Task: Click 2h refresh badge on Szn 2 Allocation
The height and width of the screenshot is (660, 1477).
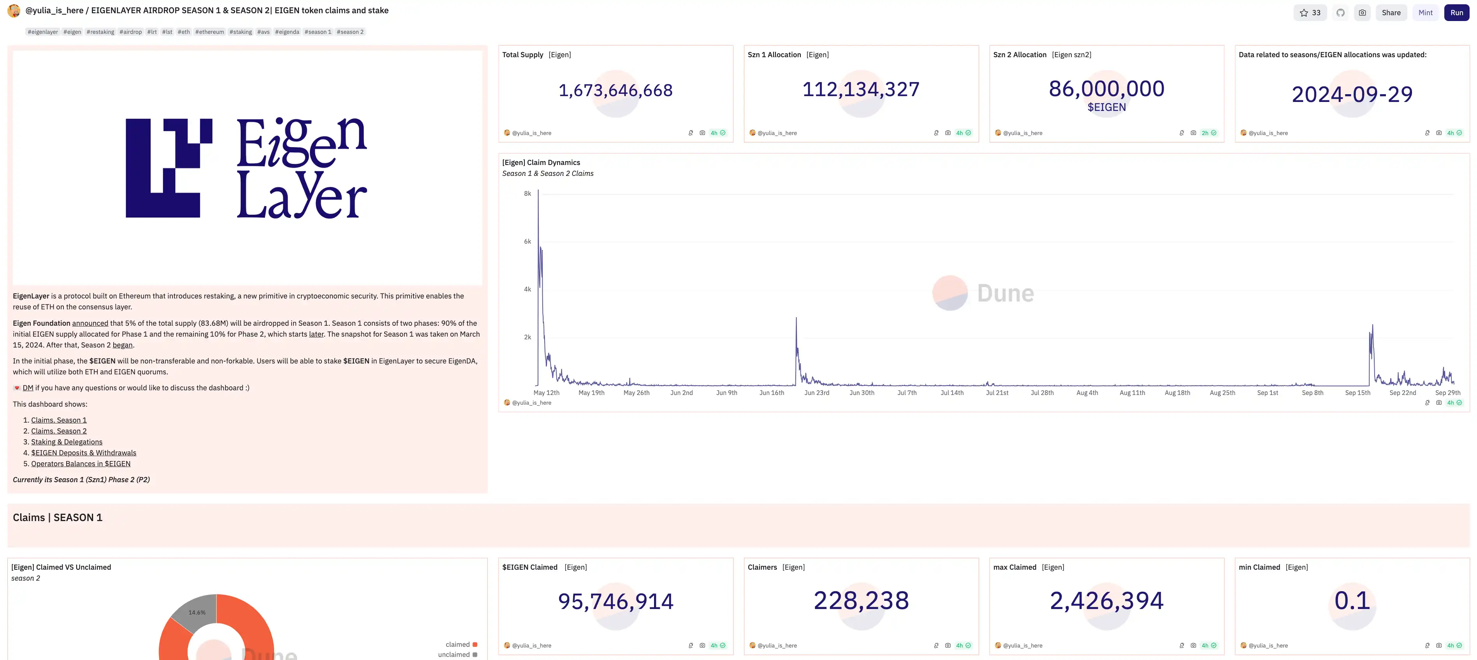Action: (1209, 133)
